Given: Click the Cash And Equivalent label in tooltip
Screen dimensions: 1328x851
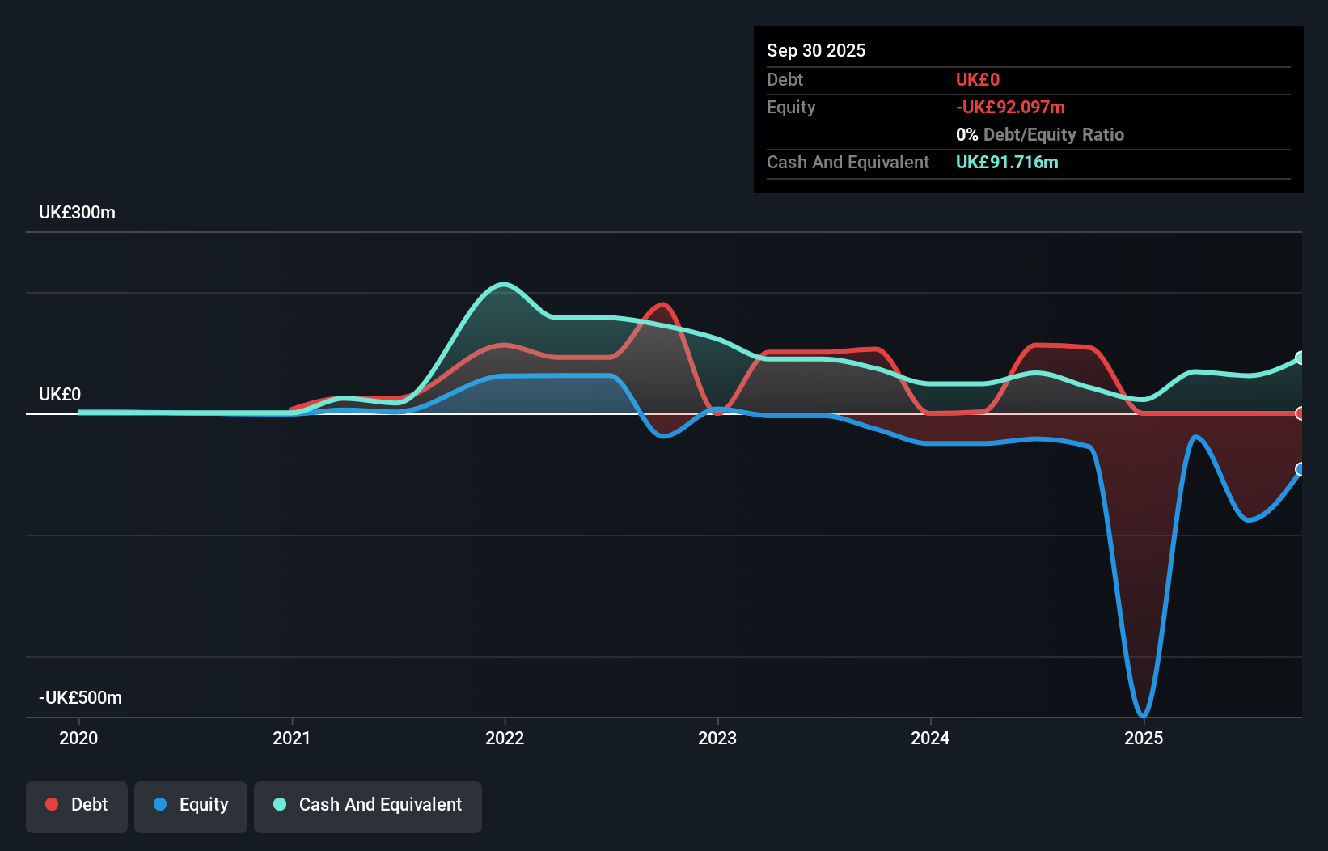Looking at the screenshot, I should tap(848, 162).
